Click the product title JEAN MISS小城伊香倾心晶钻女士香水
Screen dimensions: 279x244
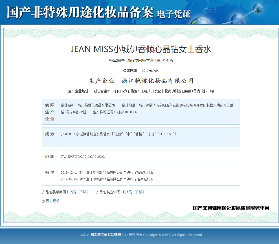click(x=141, y=49)
